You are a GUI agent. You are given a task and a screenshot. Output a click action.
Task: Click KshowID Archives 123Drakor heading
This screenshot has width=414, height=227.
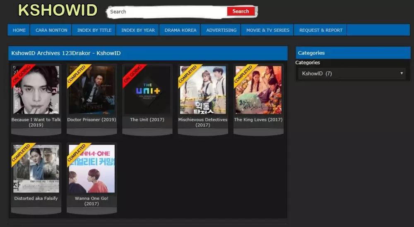pos(66,53)
